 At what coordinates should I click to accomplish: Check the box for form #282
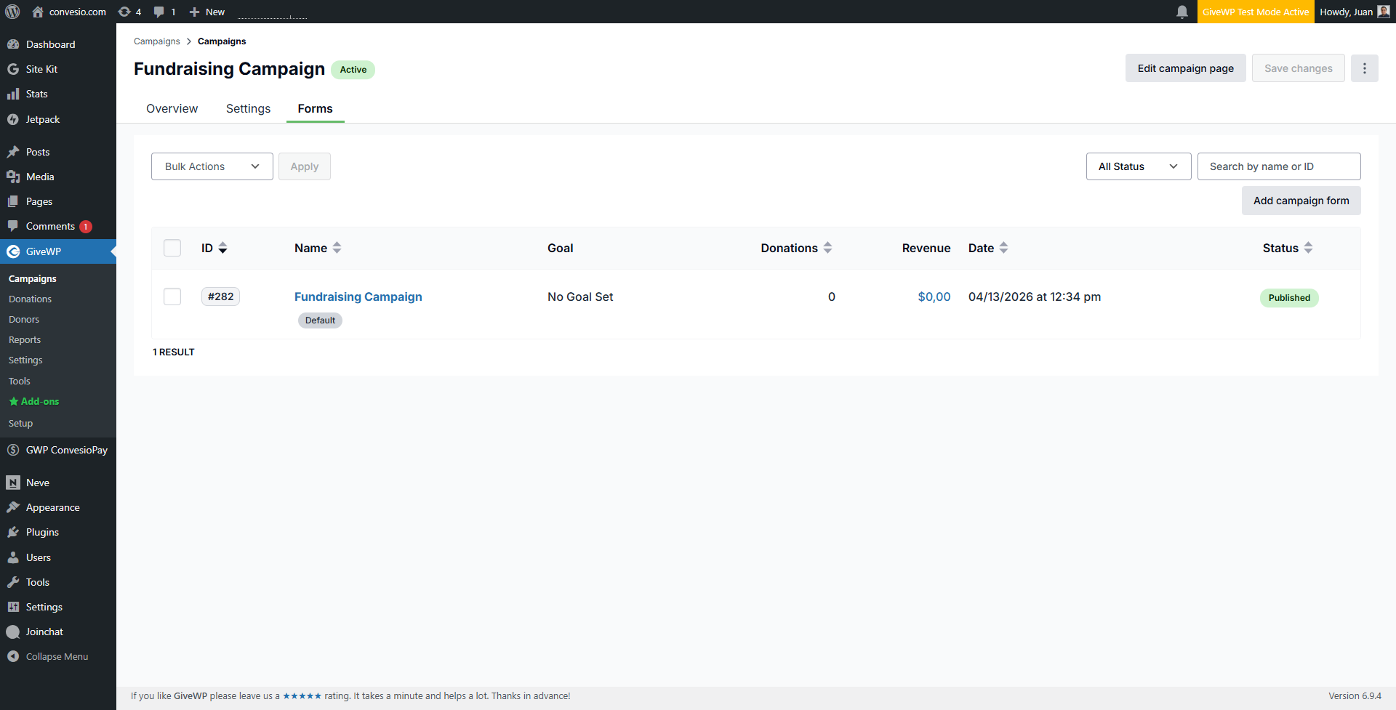172,296
